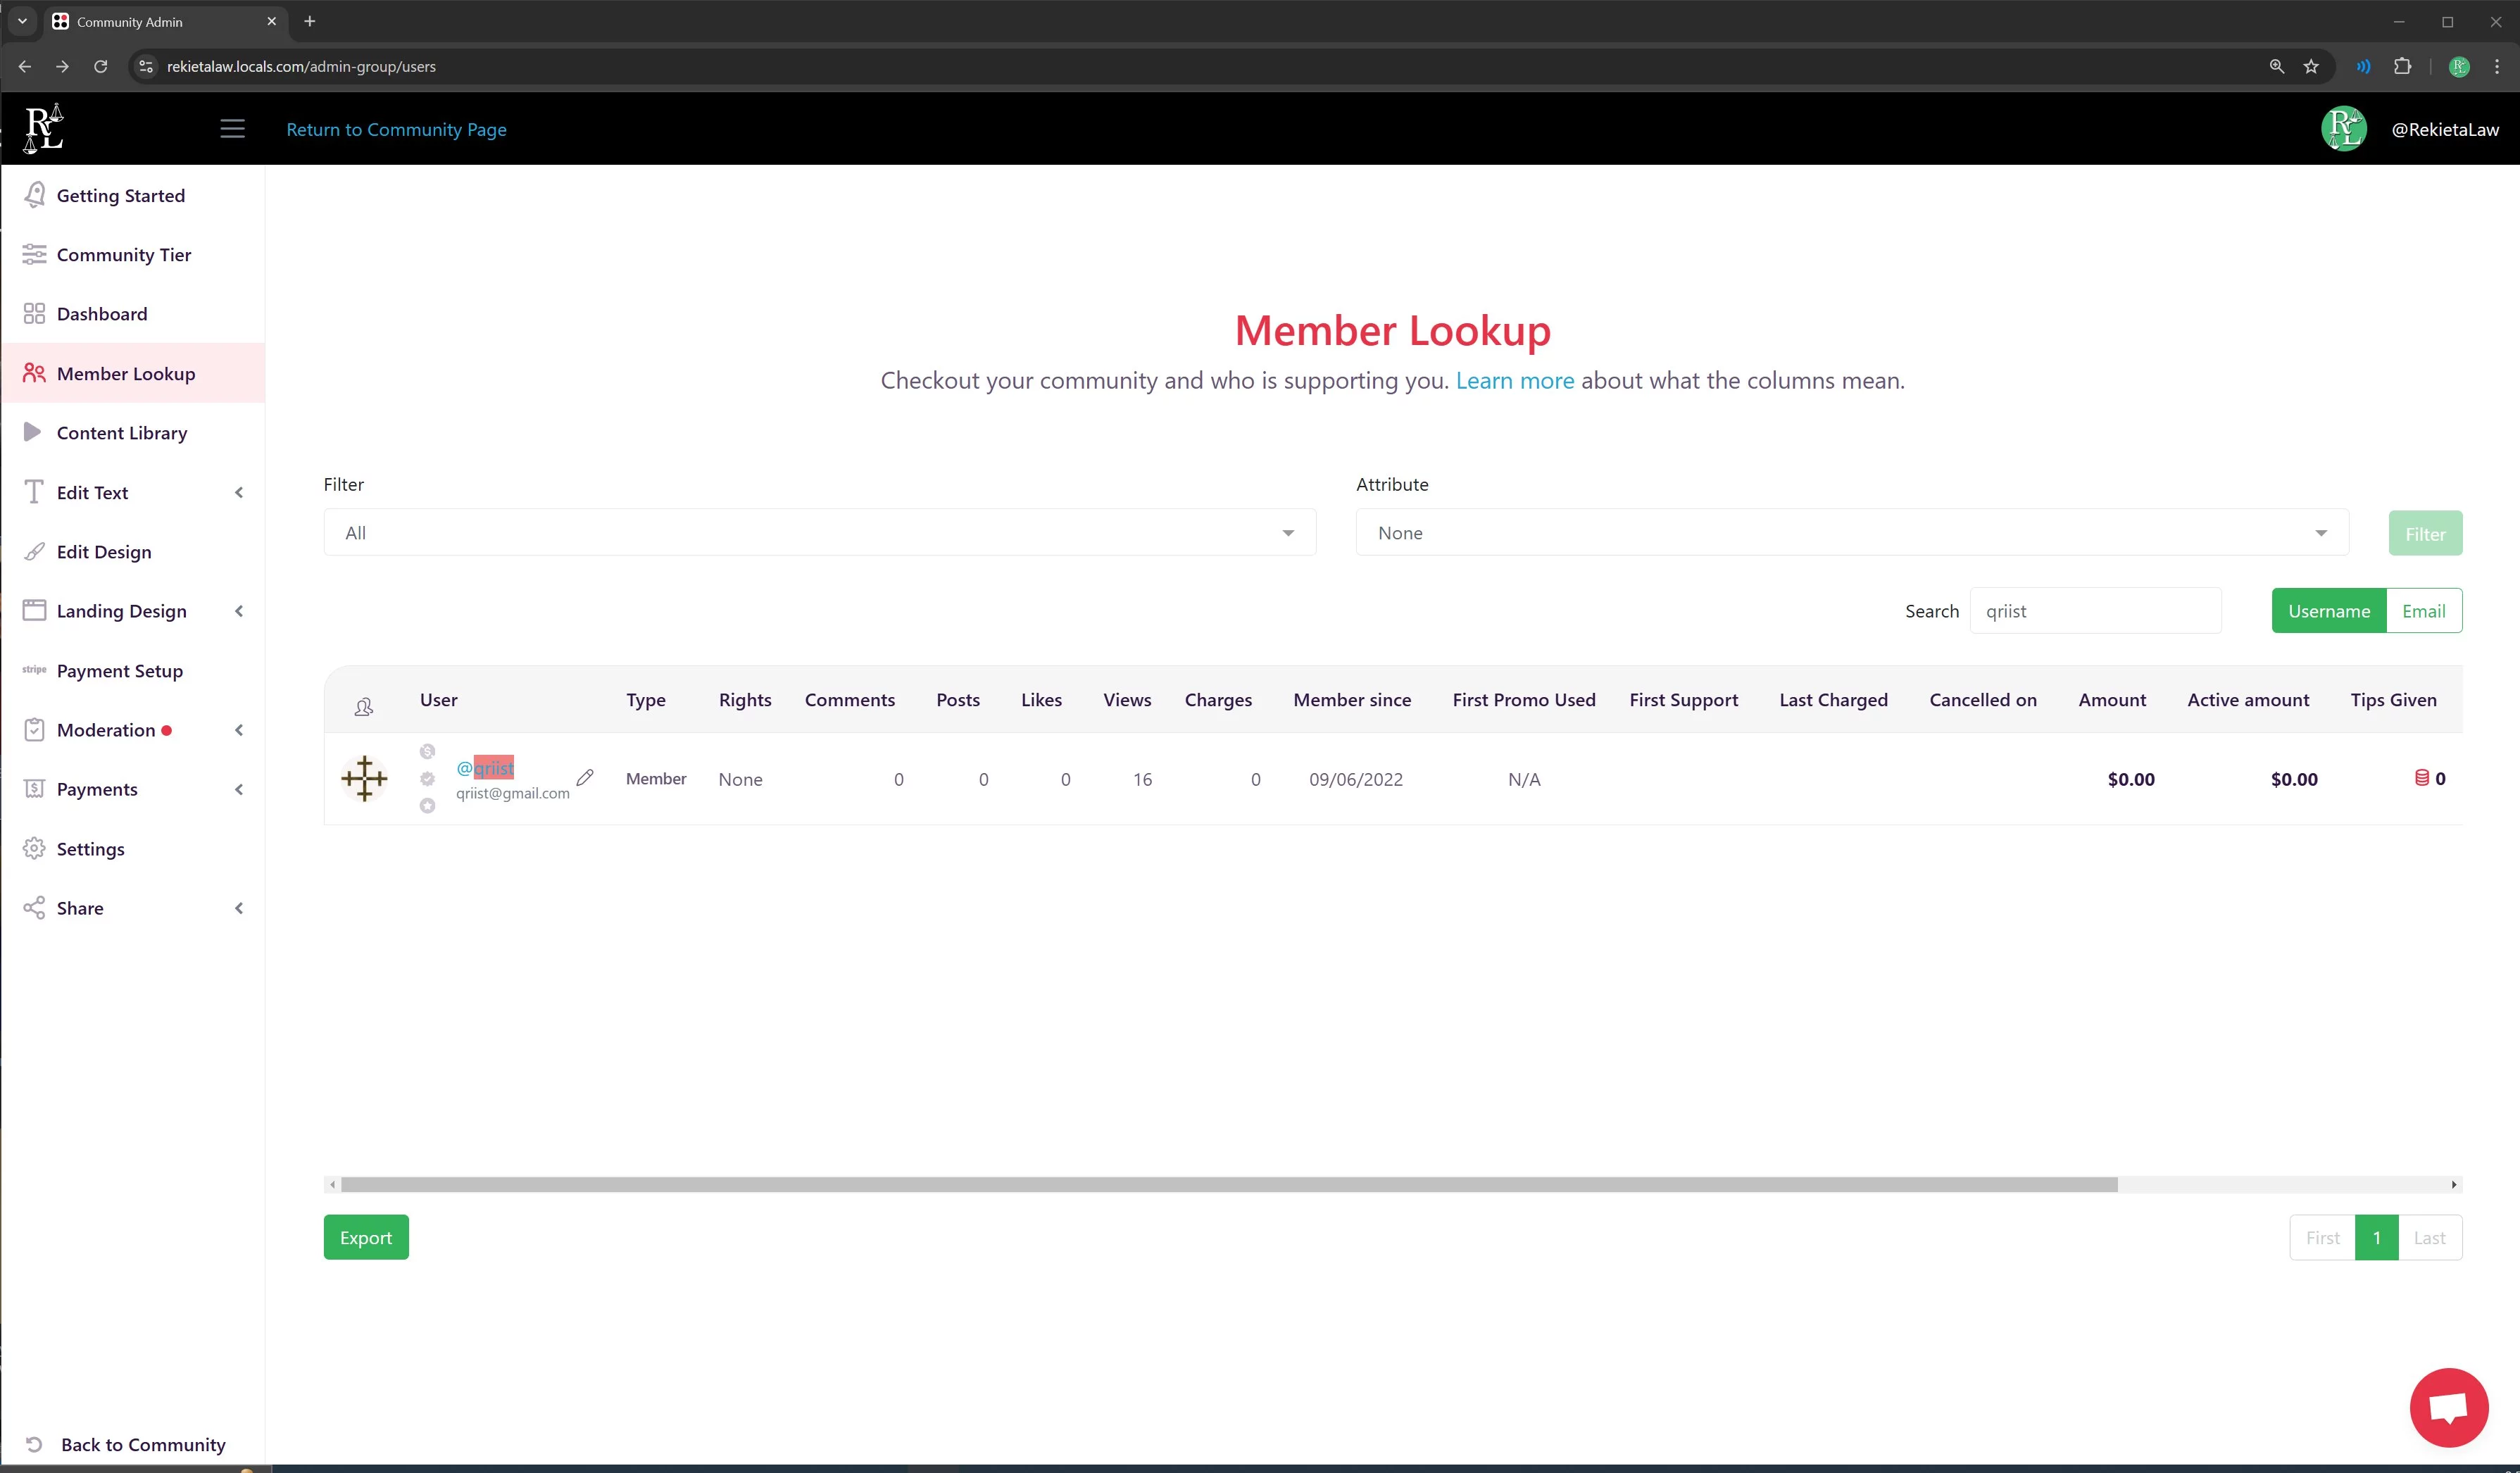
Task: Click the browser address bar URL
Action: click(x=301, y=66)
